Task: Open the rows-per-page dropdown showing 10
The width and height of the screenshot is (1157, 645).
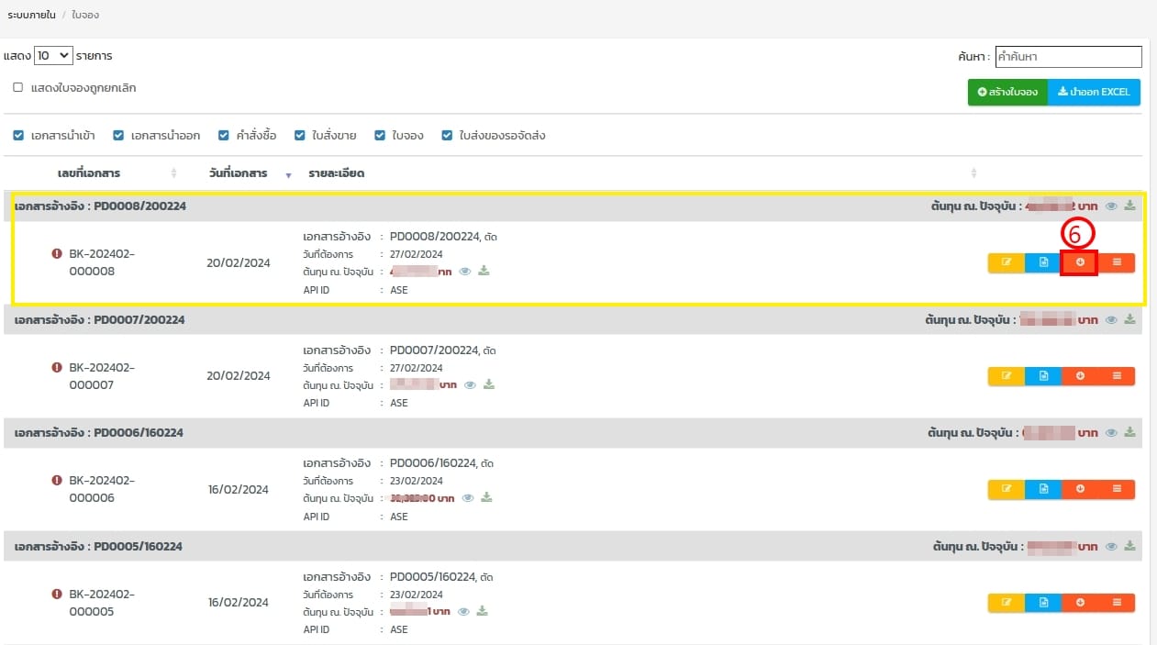Action: click(x=53, y=56)
